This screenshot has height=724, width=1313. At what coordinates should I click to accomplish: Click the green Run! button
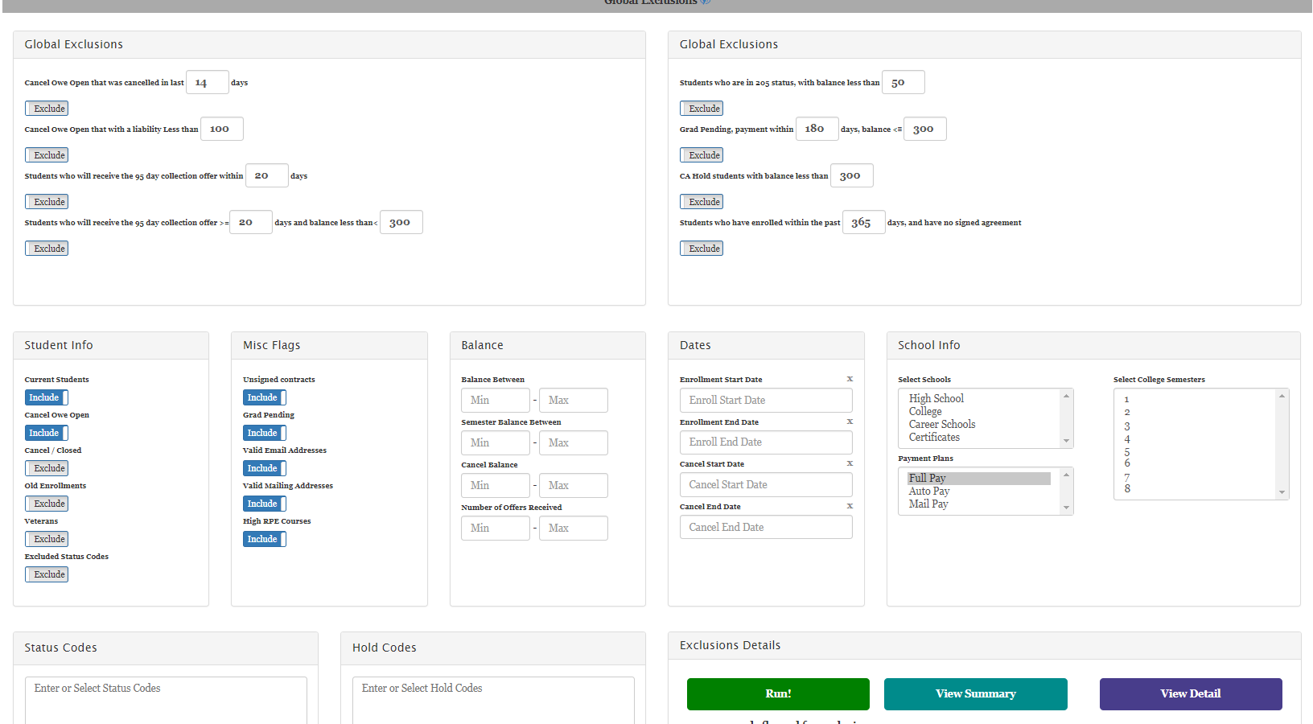(x=778, y=693)
